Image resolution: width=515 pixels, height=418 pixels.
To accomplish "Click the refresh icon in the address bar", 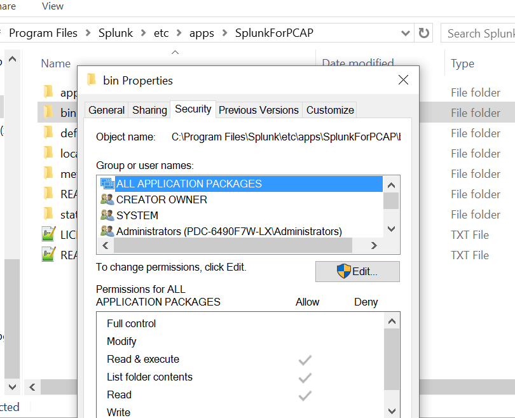I will coord(423,32).
